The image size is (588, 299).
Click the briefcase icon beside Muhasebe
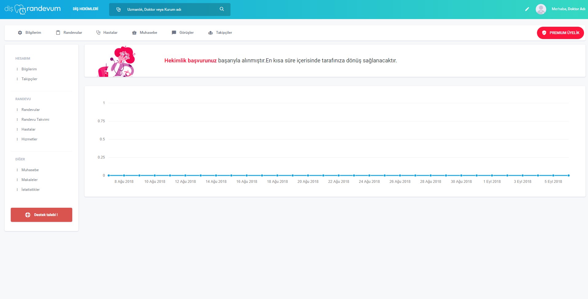click(x=134, y=33)
